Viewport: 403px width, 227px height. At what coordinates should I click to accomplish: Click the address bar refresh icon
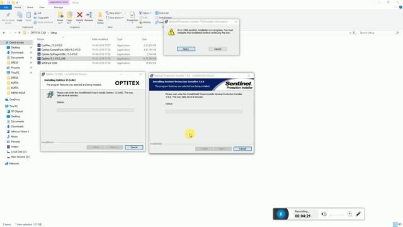[354, 33]
